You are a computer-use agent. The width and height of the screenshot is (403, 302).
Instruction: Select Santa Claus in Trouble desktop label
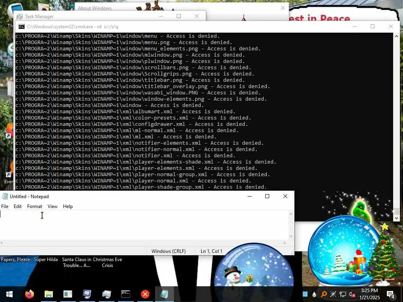[x=77, y=262]
